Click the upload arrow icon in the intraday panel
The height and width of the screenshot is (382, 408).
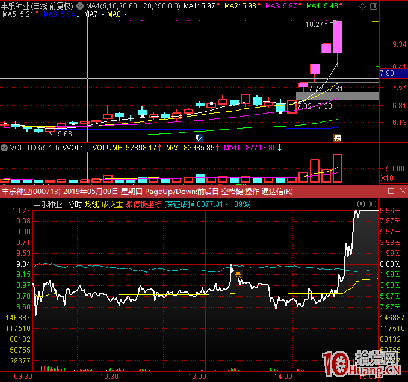[361, 204]
